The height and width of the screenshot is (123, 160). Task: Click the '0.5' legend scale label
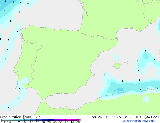tap(9, 122)
